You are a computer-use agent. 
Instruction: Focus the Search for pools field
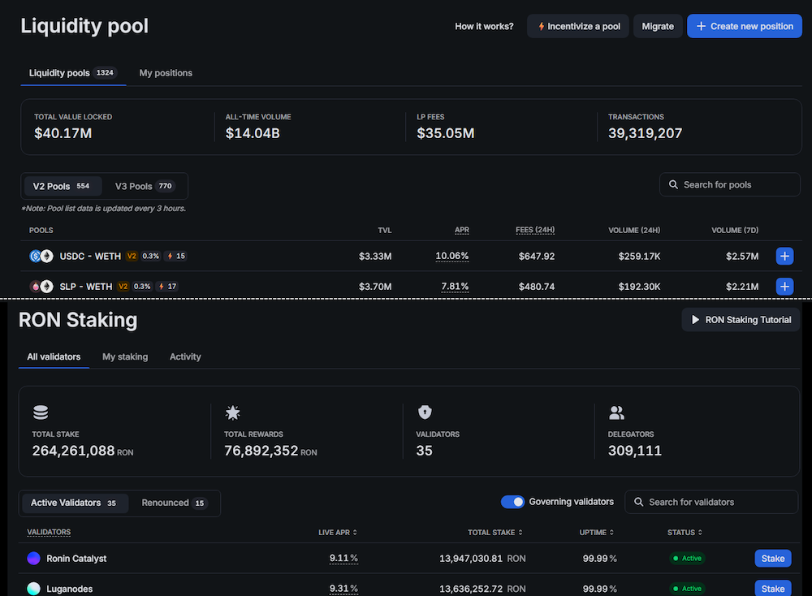click(730, 184)
